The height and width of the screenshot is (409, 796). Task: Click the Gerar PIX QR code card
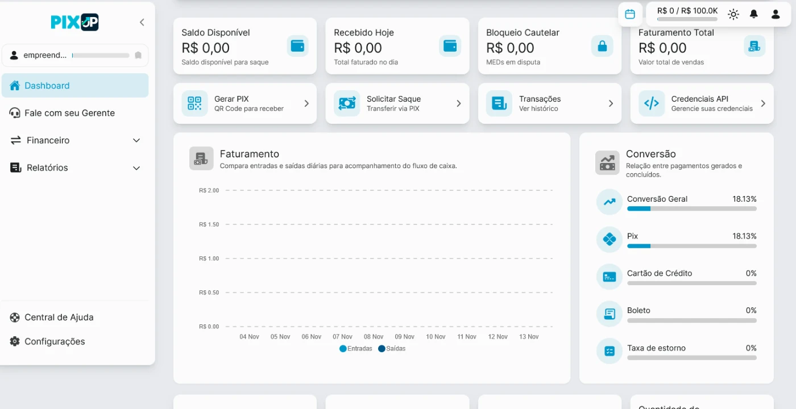(245, 103)
